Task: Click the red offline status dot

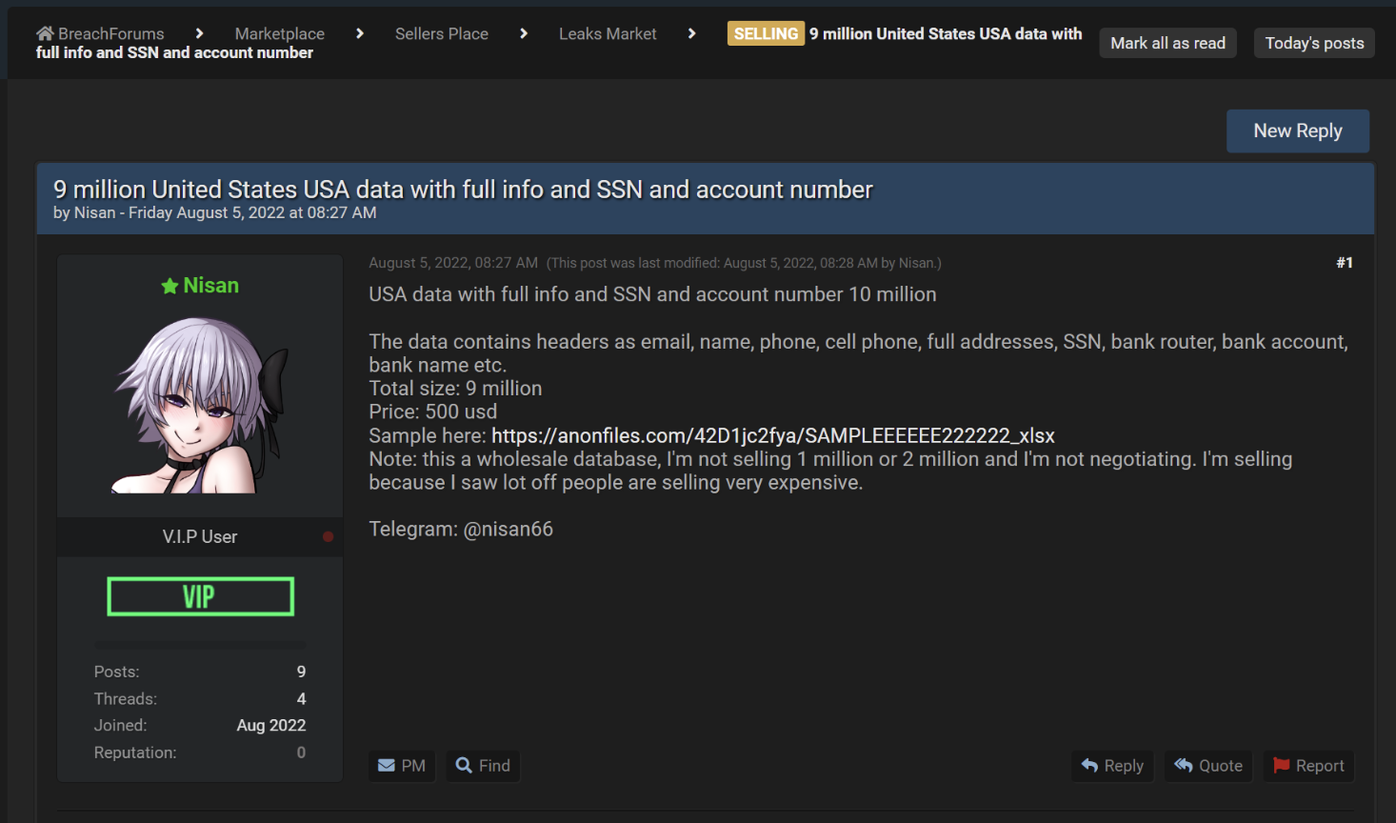Action: [x=328, y=536]
